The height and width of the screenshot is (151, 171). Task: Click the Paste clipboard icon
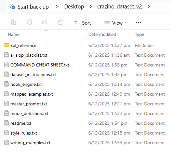click(x=14, y=22)
